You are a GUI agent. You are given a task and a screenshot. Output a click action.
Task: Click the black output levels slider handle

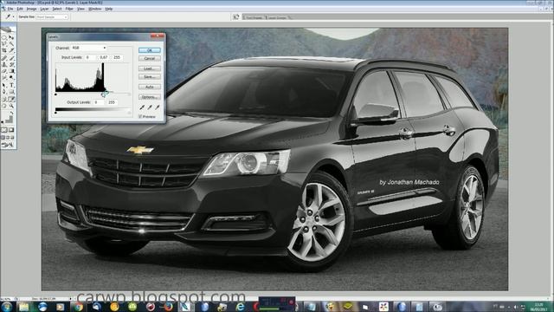click(55, 113)
